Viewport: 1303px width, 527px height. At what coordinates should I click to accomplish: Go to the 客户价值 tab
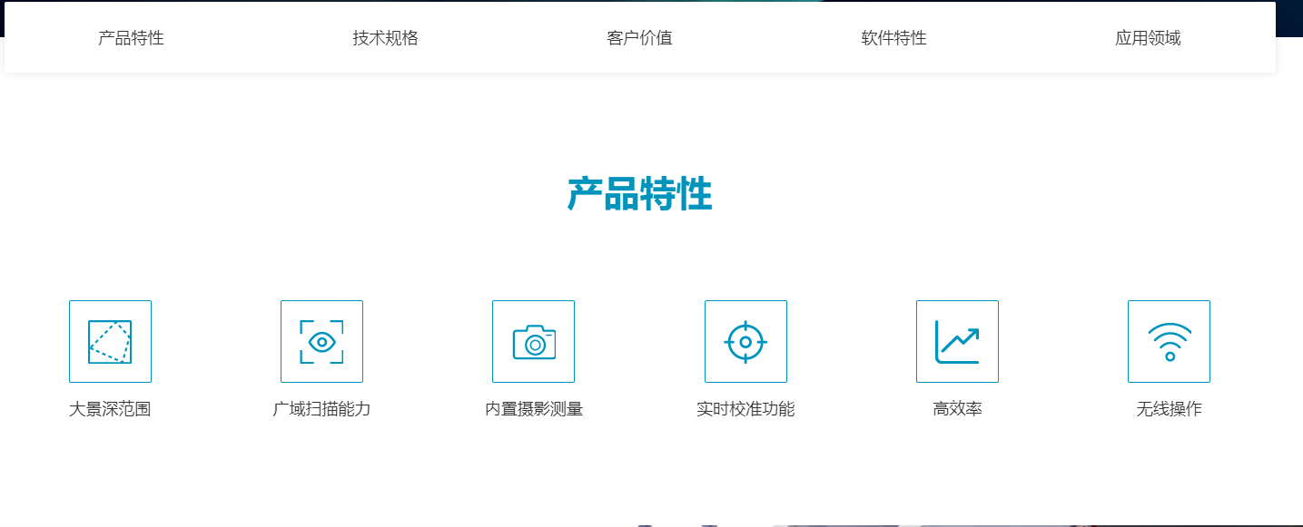click(639, 38)
